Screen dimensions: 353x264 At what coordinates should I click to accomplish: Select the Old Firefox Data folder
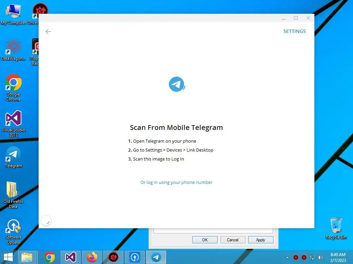pos(13,195)
